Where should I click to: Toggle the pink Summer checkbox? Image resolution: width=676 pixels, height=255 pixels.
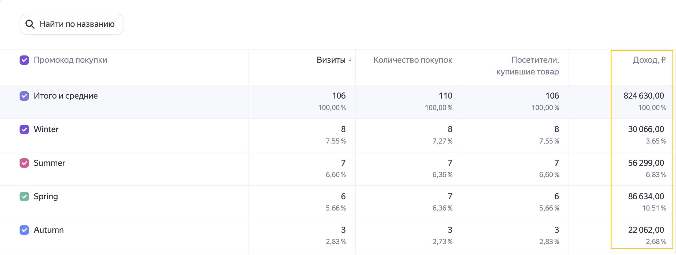tap(24, 163)
